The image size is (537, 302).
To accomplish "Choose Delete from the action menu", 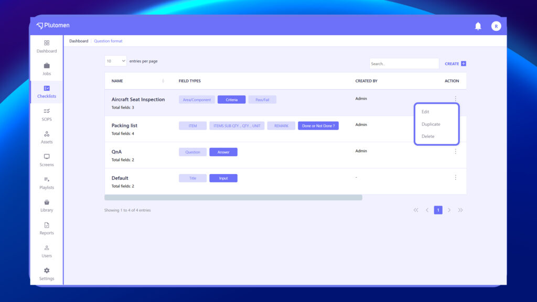I will (428, 136).
